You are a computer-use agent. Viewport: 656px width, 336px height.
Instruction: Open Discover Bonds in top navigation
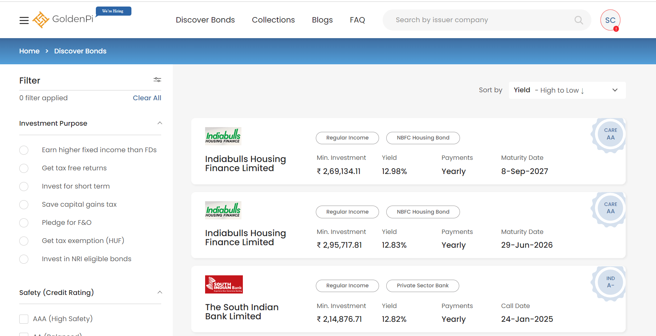[205, 20]
